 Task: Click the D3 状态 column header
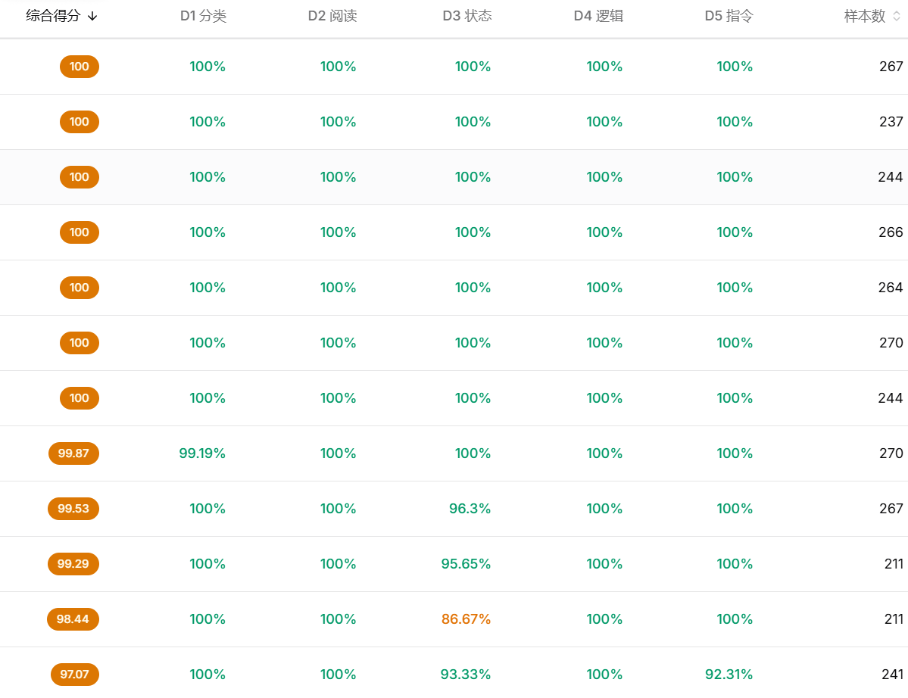click(x=467, y=16)
